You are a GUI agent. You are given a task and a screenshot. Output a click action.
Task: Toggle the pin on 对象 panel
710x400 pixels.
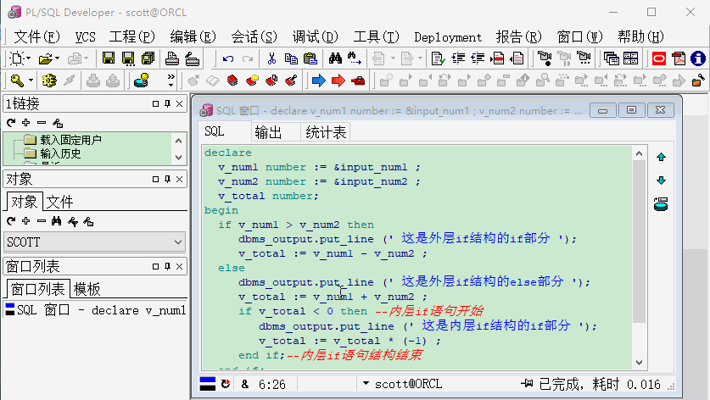coord(168,179)
